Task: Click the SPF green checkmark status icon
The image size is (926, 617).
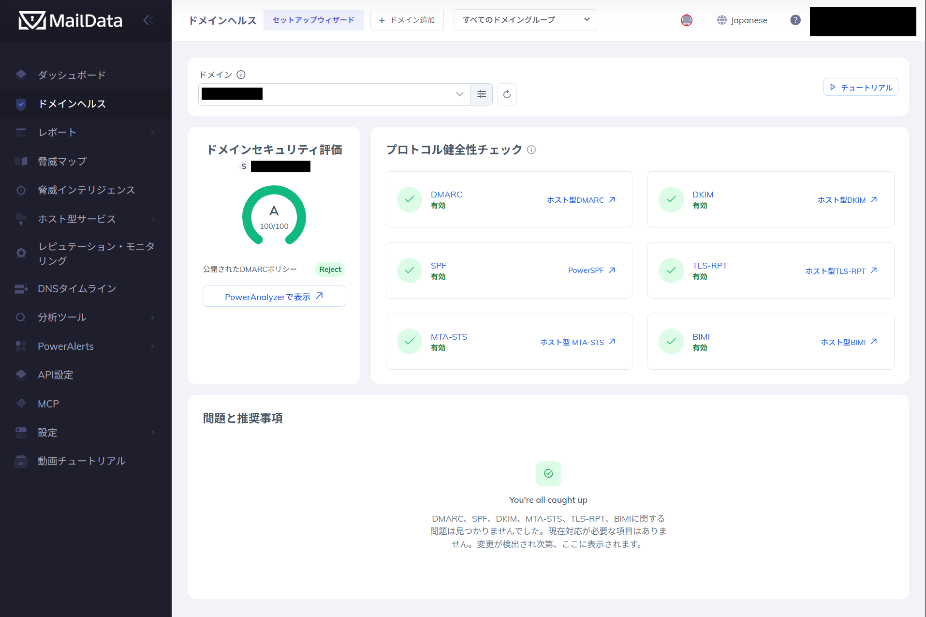Action: pos(410,271)
